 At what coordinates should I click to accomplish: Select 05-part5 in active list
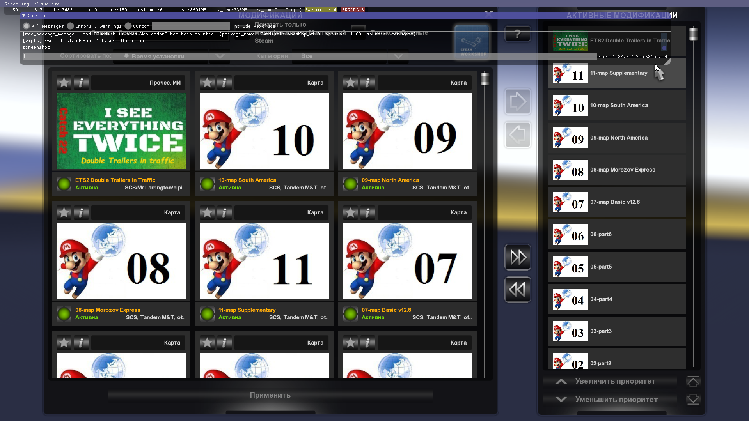(x=617, y=267)
